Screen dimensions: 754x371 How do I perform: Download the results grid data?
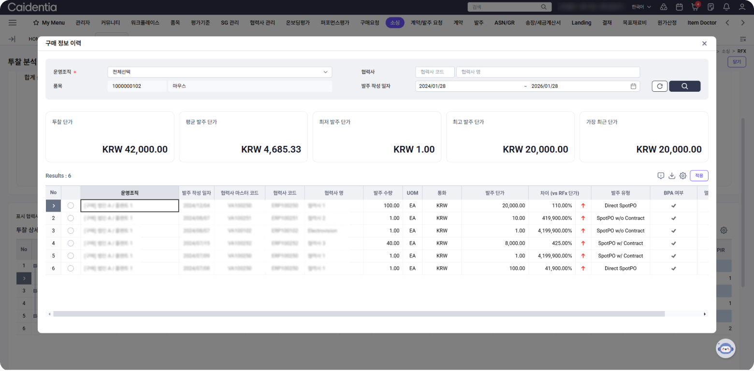tap(672, 176)
